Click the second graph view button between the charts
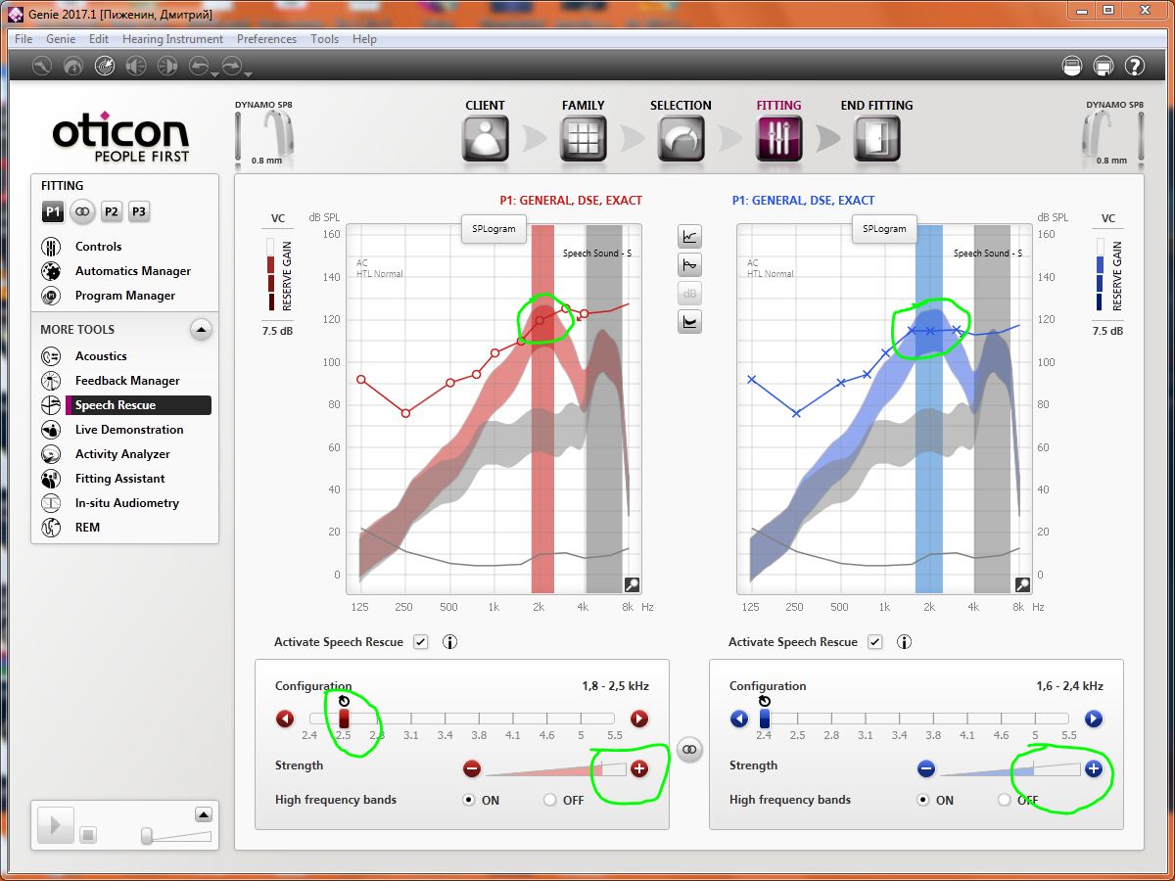1175x881 pixels. [690, 264]
